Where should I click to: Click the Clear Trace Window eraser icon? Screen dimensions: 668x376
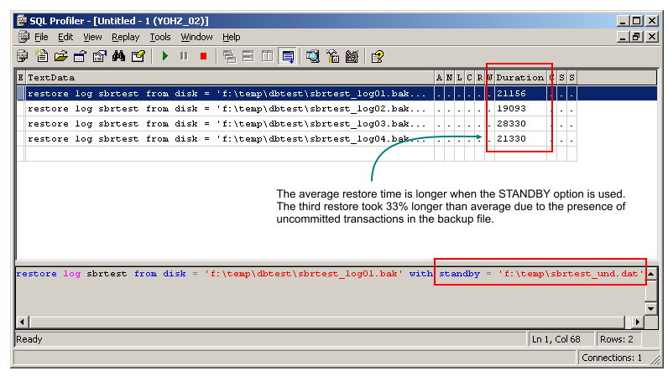(138, 56)
